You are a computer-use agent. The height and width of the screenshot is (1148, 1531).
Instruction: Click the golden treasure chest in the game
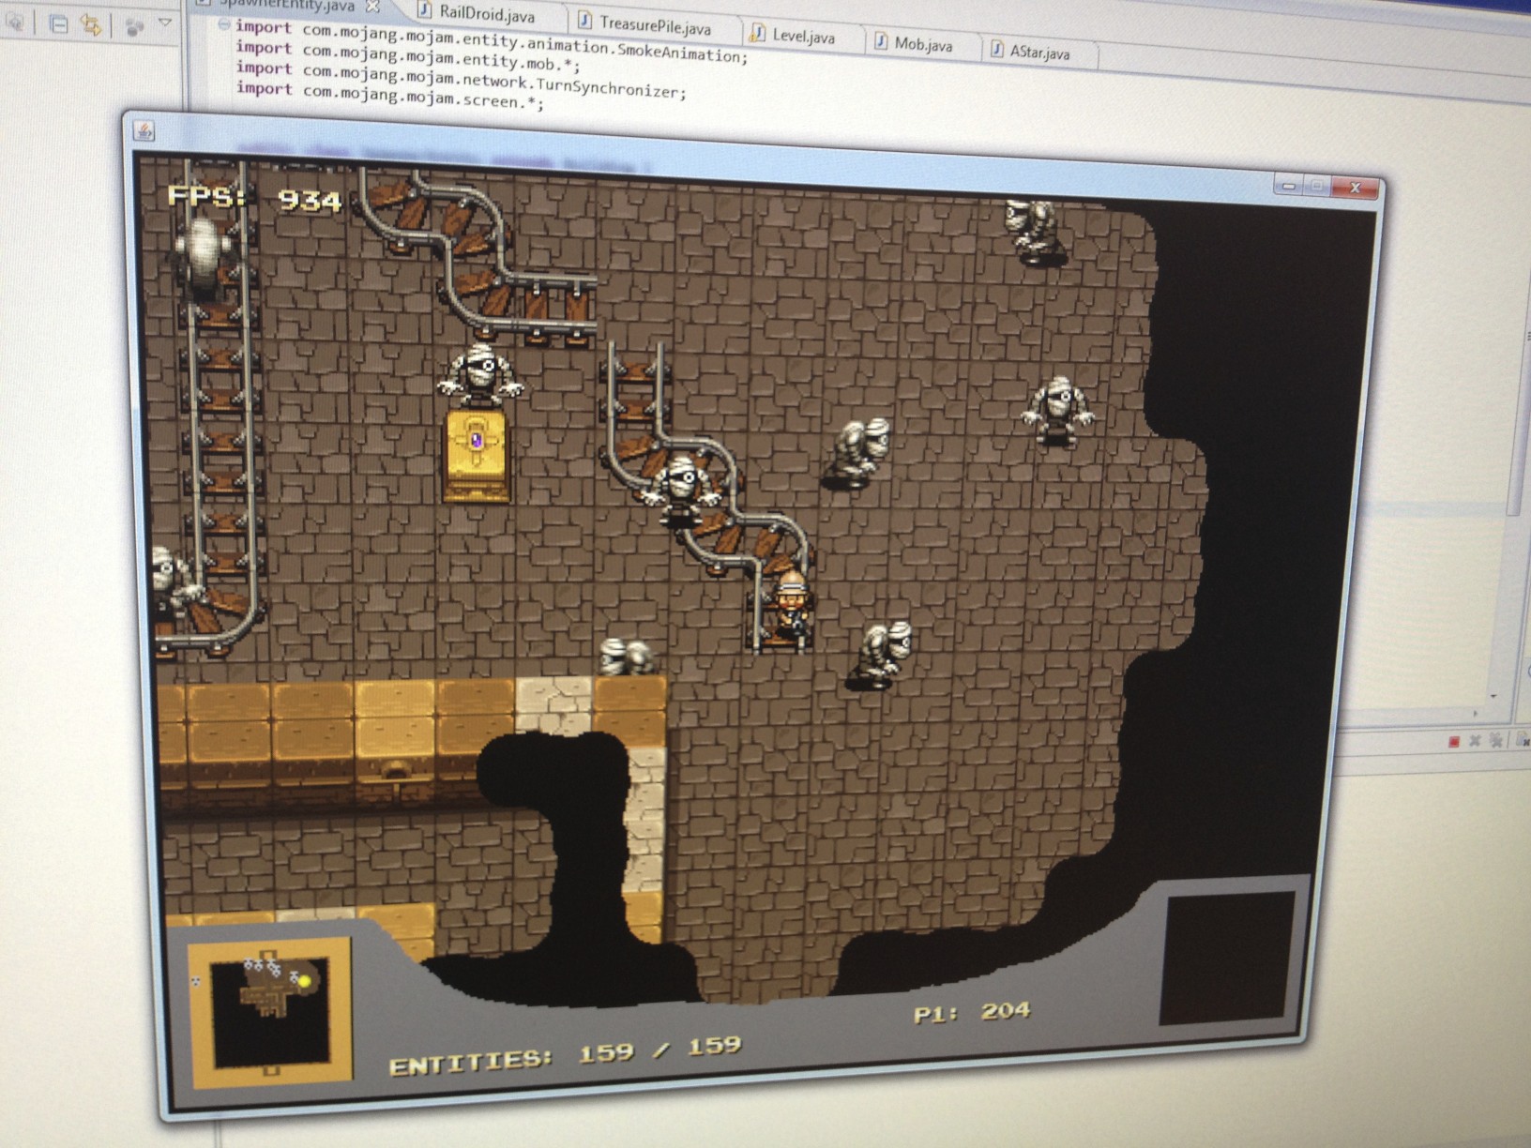[477, 454]
